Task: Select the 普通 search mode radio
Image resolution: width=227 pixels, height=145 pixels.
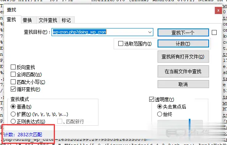Action: pos(13,107)
